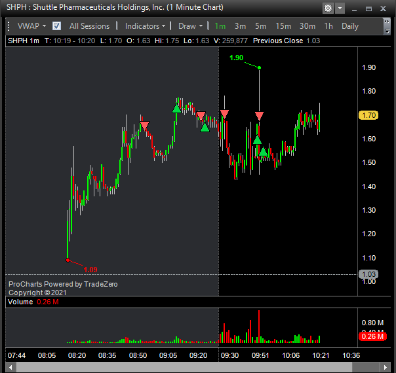This screenshot has height=373, width=396.
Task: Click the red sell triangle near 08:50
Action: coord(144,126)
